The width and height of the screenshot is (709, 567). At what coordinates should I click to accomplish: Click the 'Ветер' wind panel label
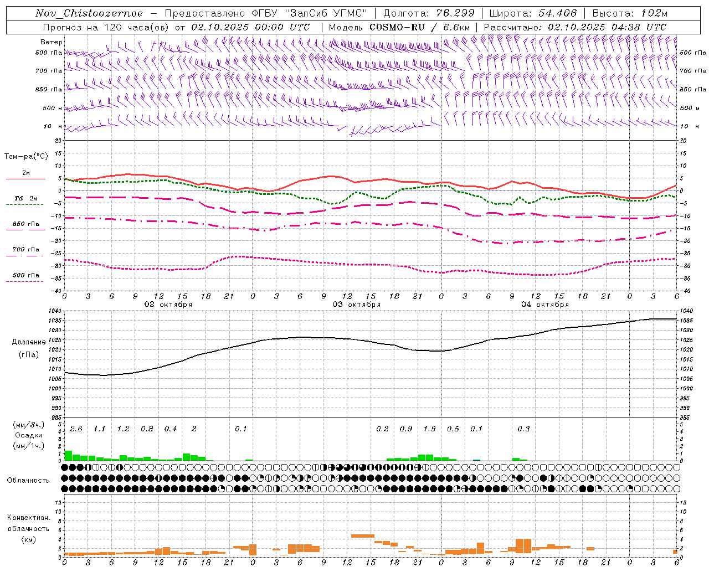52,42
